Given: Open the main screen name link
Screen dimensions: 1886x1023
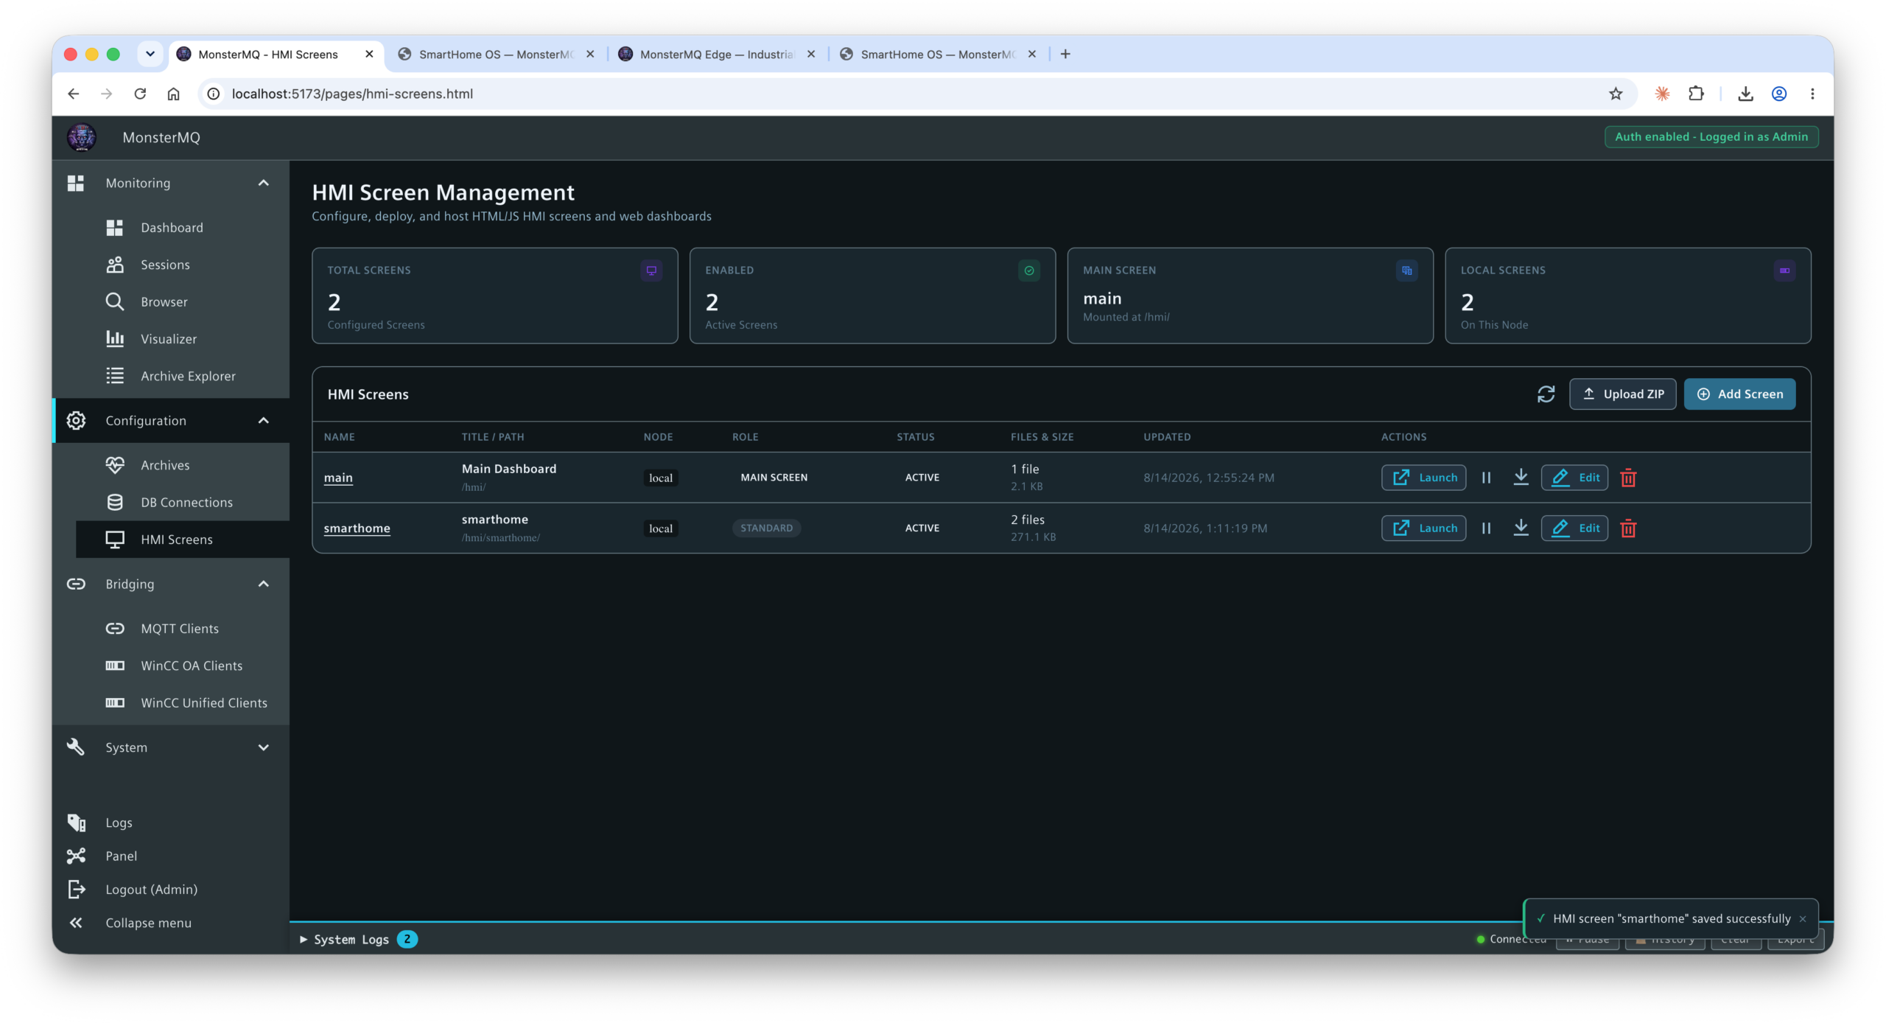Looking at the screenshot, I should [338, 478].
